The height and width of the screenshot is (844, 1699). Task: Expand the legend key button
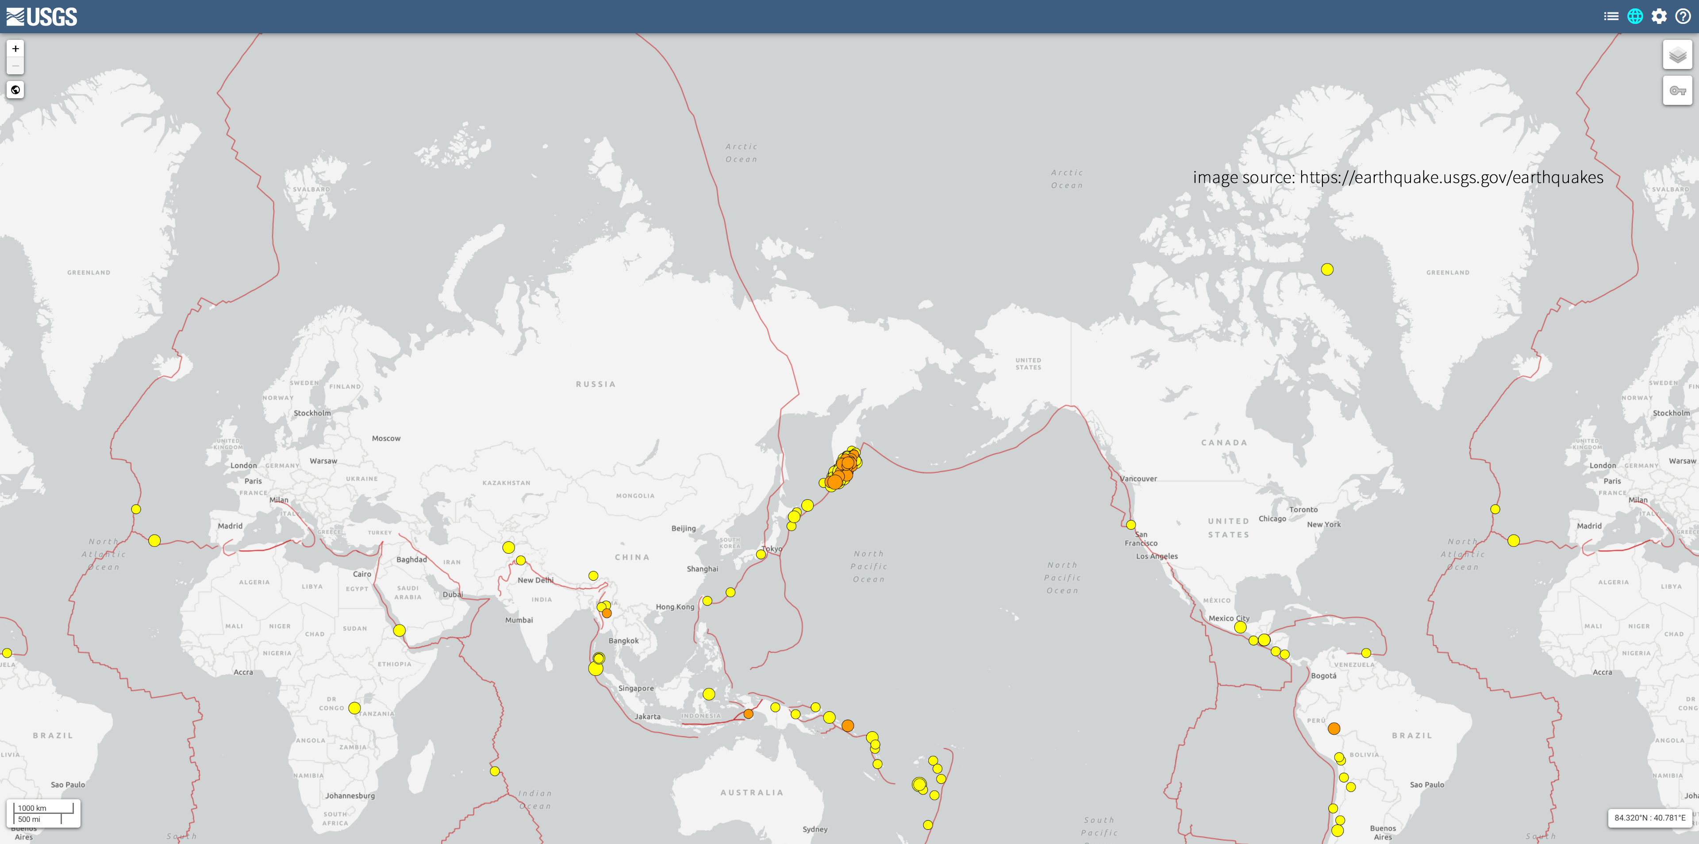click(x=1677, y=90)
